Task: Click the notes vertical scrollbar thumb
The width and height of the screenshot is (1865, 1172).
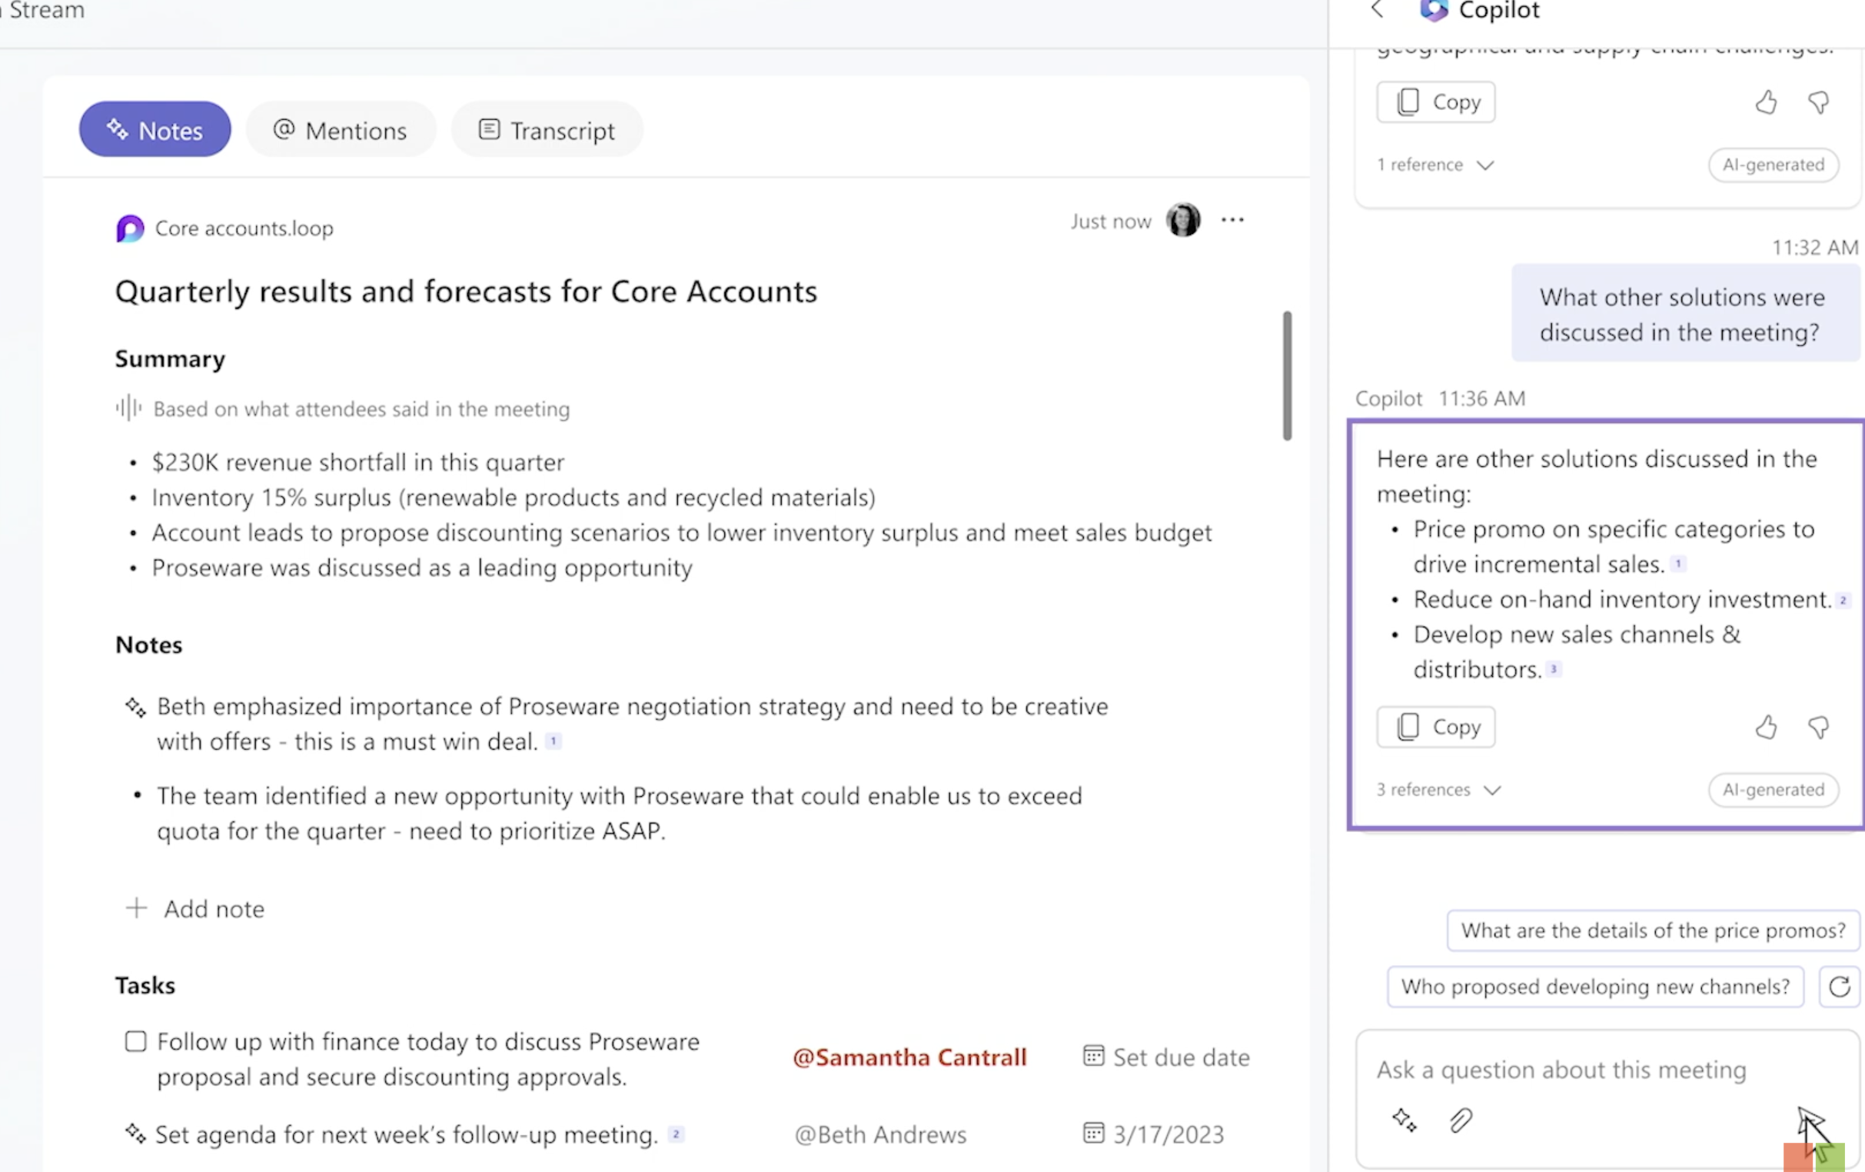Action: point(1287,376)
